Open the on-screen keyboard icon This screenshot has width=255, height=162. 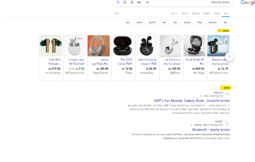(139, 2)
